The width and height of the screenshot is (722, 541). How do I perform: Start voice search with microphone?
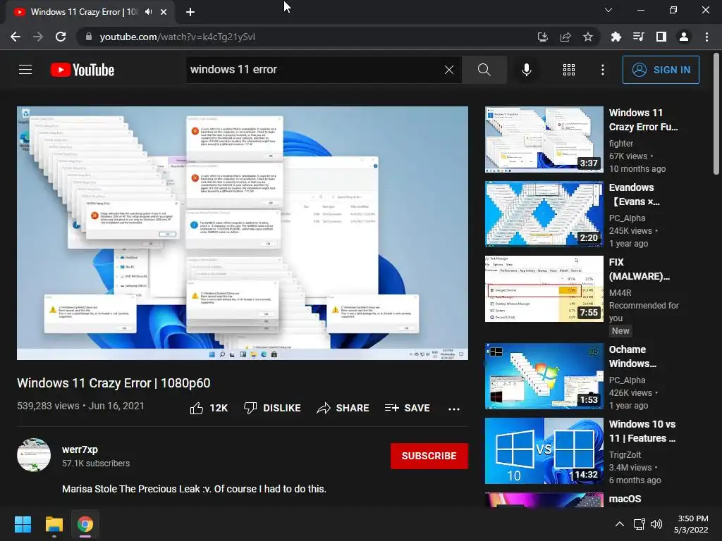(526, 70)
